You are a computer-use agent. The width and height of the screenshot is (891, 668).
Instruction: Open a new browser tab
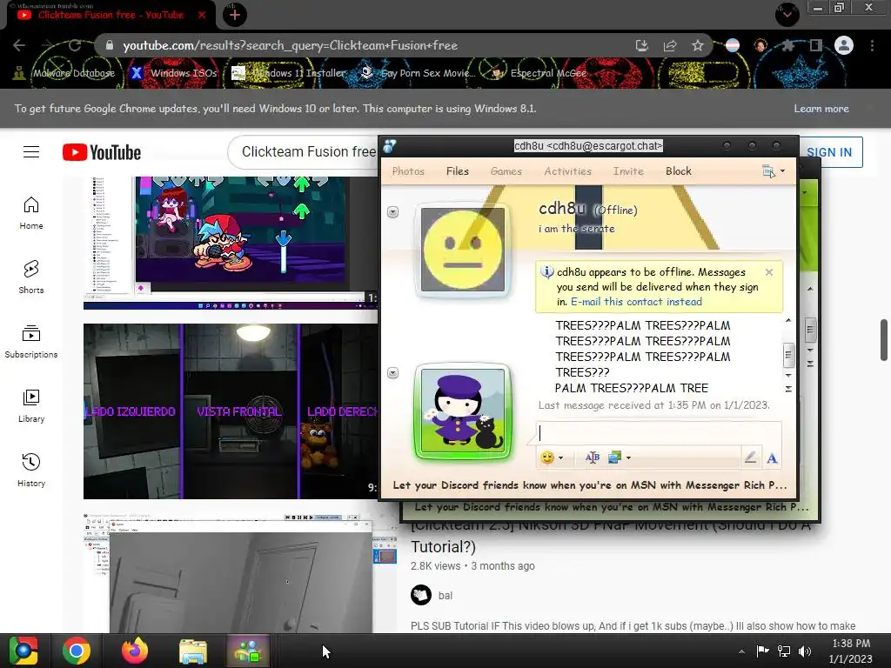(x=235, y=16)
